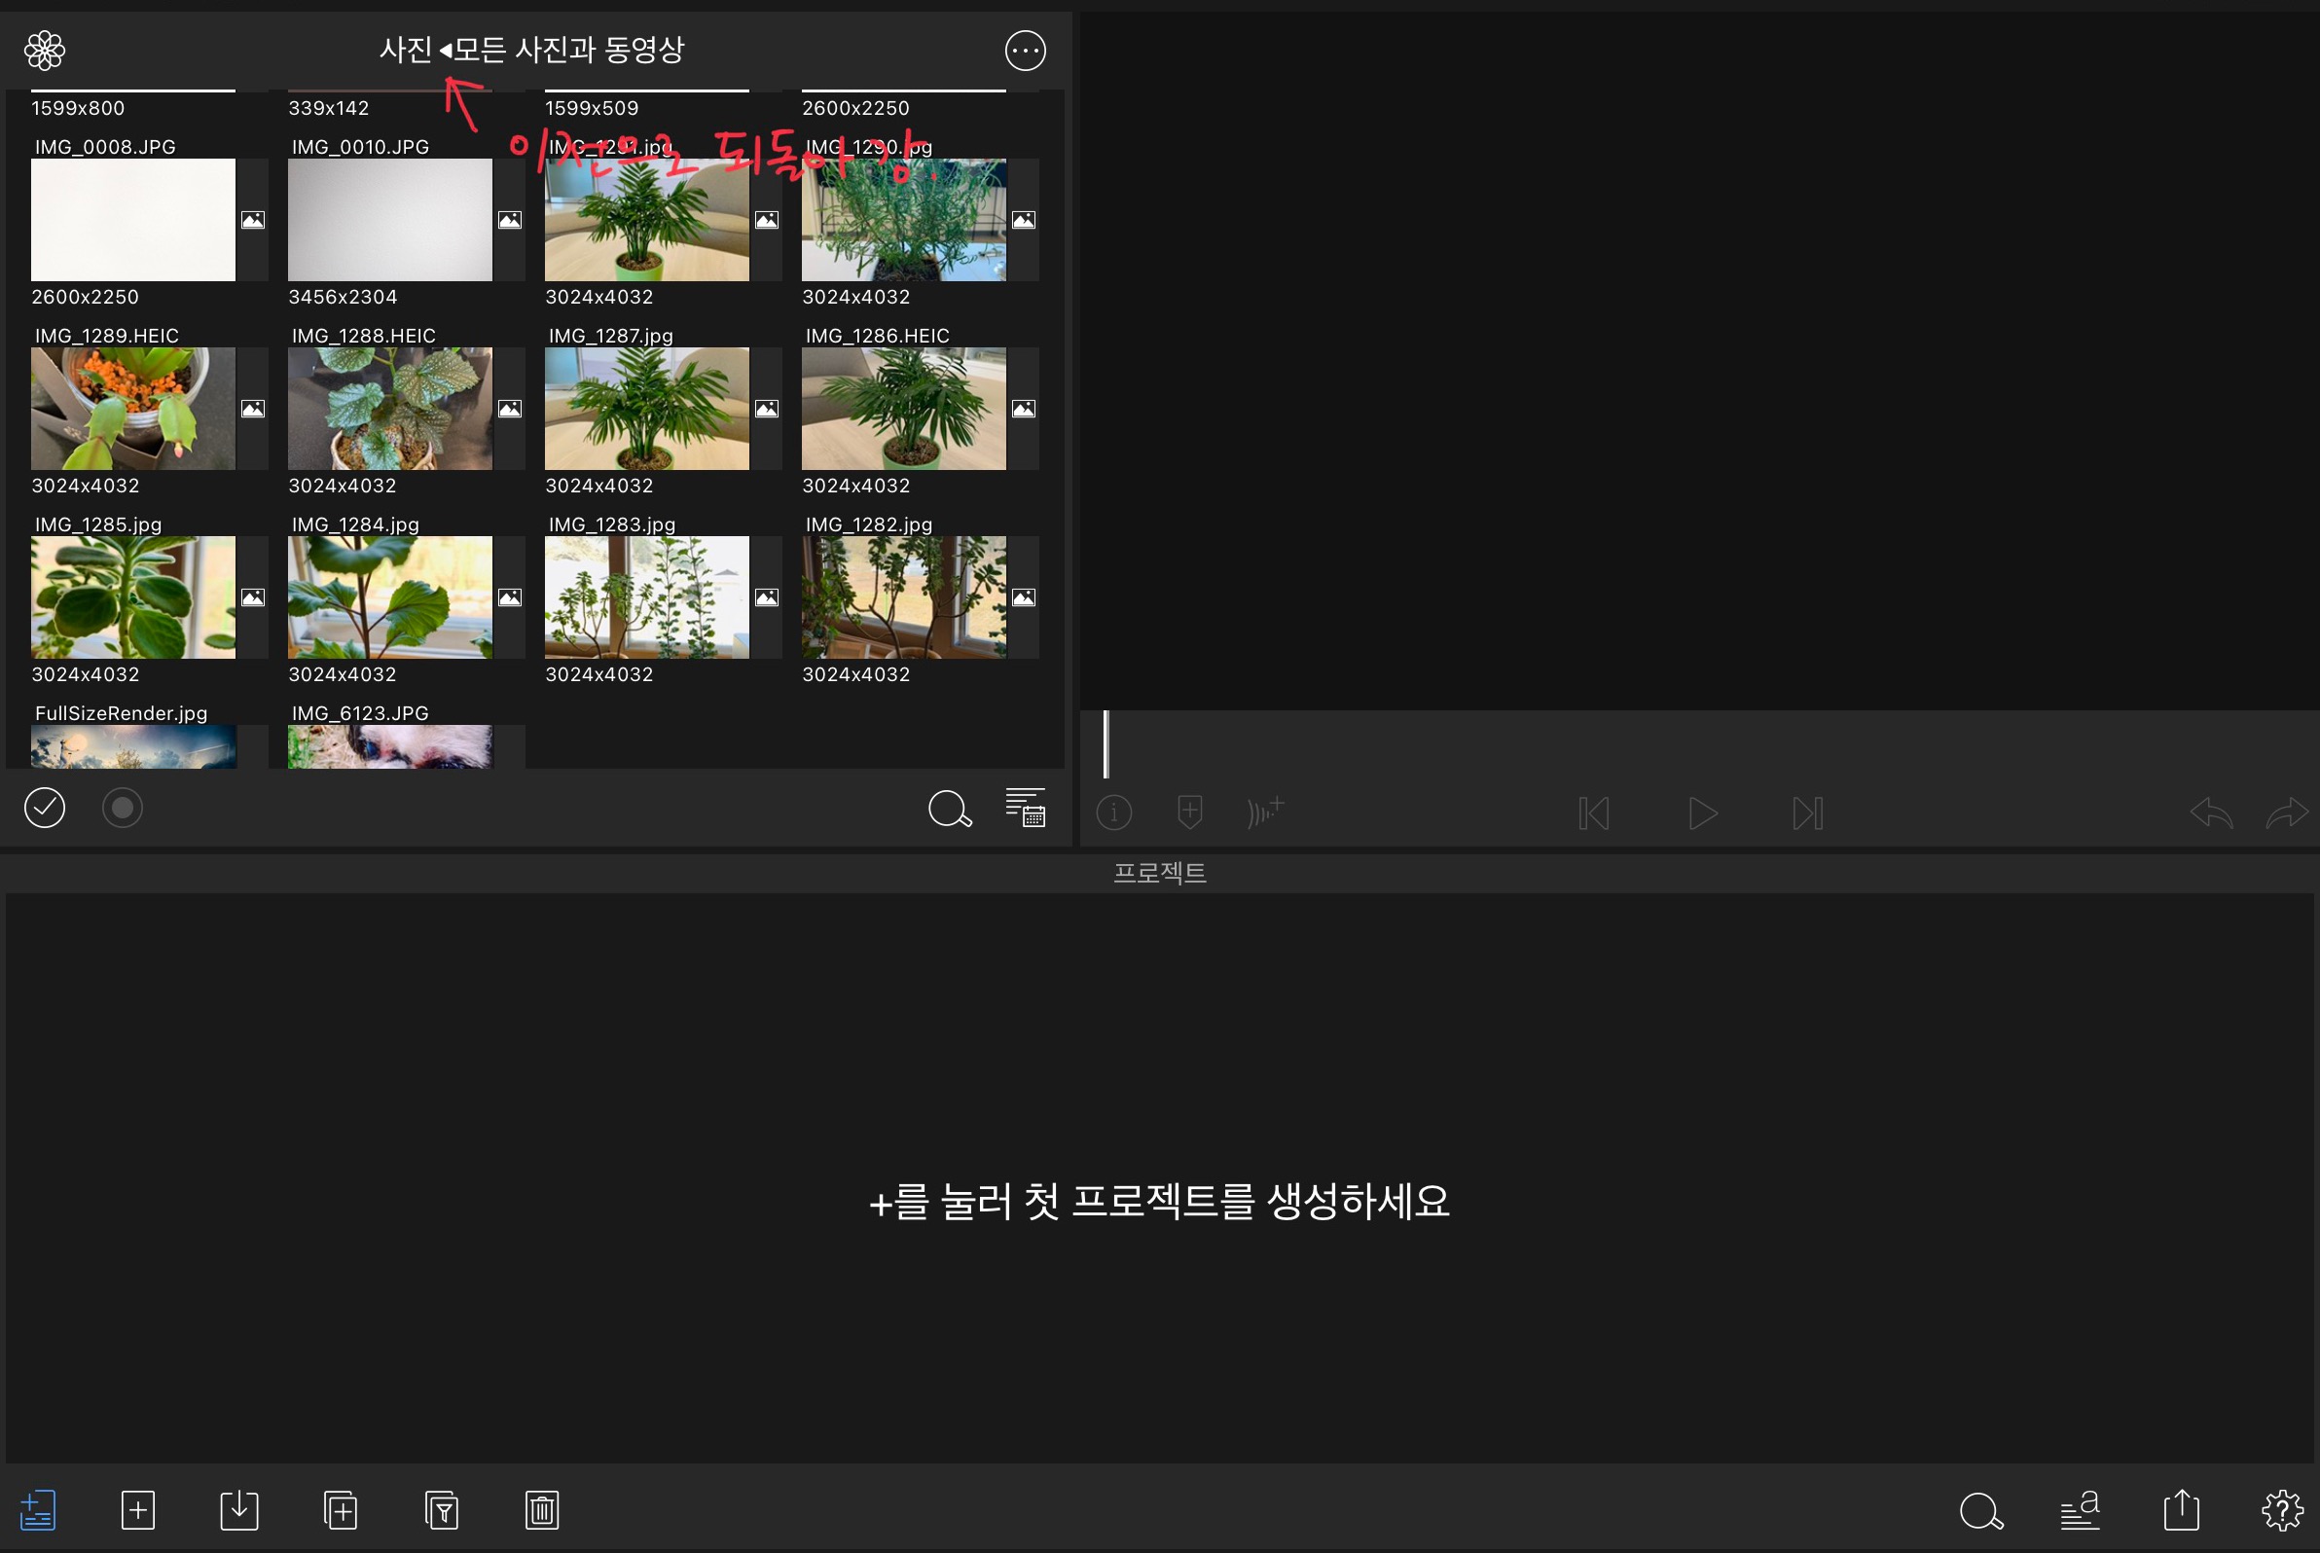This screenshot has width=2320, height=1553.
Task: Open the help and settings gear
Action: coord(2282,1510)
